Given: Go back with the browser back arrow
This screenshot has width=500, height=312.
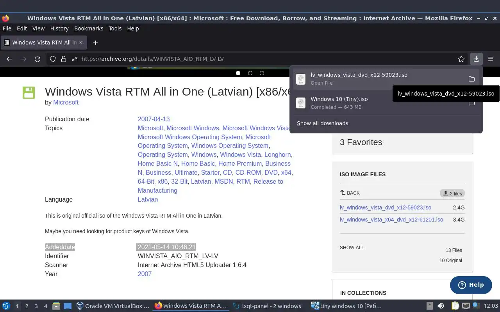Looking at the screenshot, I should click(9, 59).
